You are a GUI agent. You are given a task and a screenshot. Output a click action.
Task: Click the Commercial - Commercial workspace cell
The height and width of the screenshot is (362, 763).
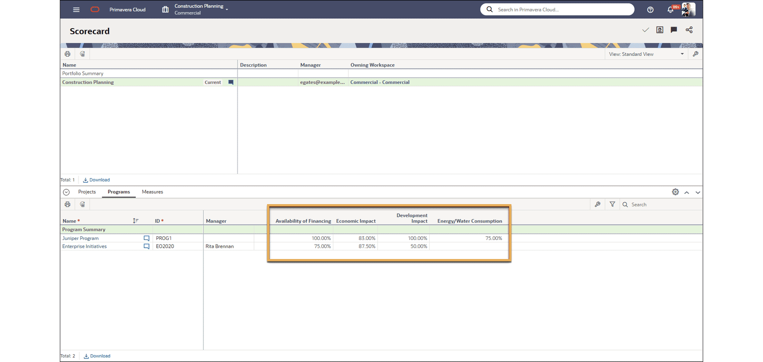coord(380,83)
